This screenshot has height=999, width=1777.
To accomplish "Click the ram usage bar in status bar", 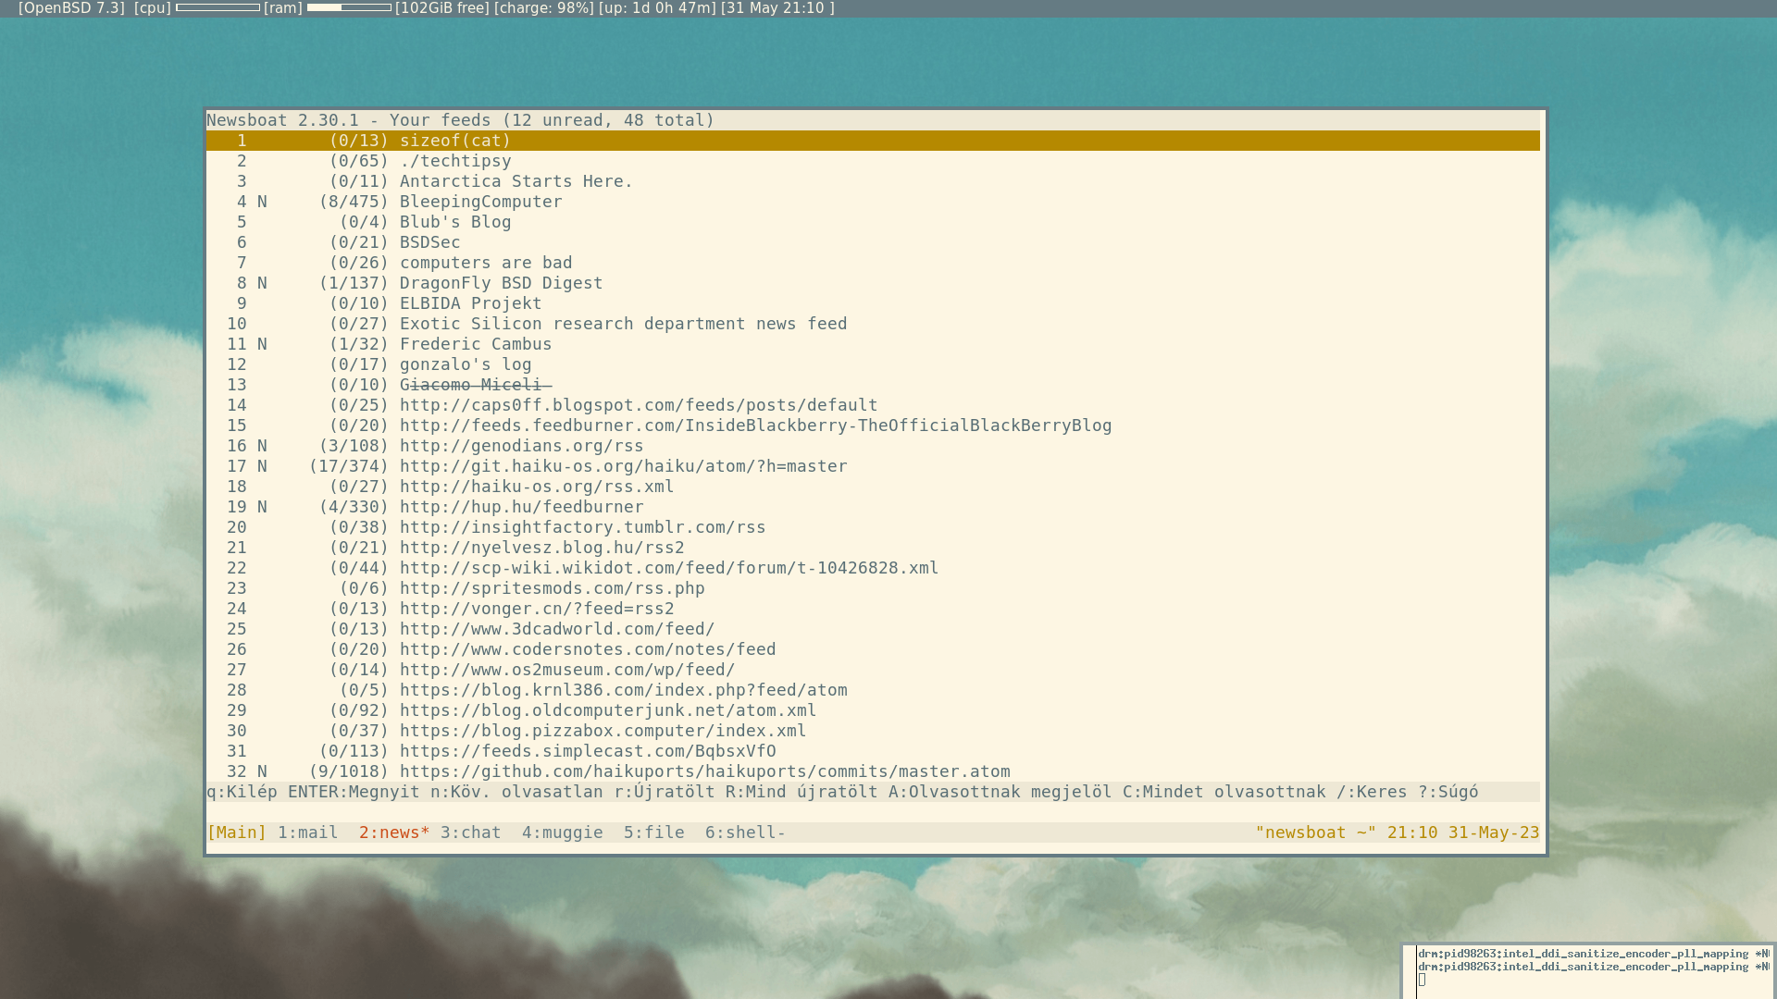I will (349, 8).
